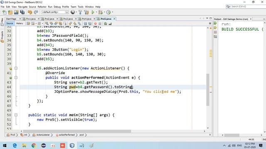Expand the Profile Project dropdown arrow
This screenshot has width=266, height=149.
[x=112, y=12]
